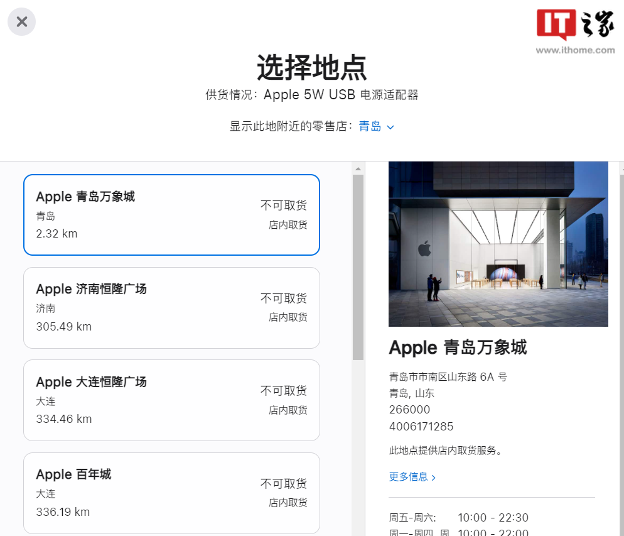Open the 青岛 city dropdown
The width and height of the screenshot is (624, 536).
coord(376,126)
